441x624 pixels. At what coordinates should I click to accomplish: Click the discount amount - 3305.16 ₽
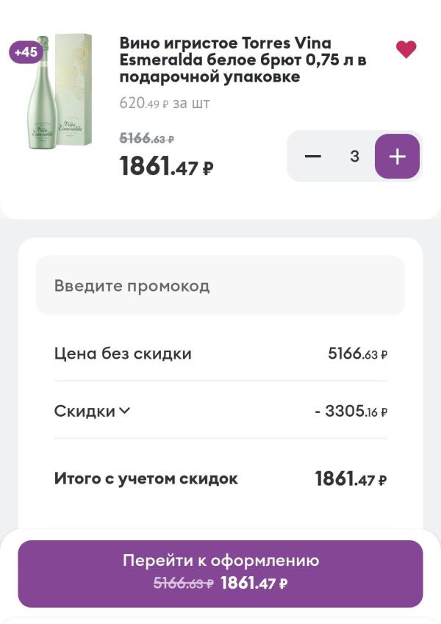(x=351, y=412)
